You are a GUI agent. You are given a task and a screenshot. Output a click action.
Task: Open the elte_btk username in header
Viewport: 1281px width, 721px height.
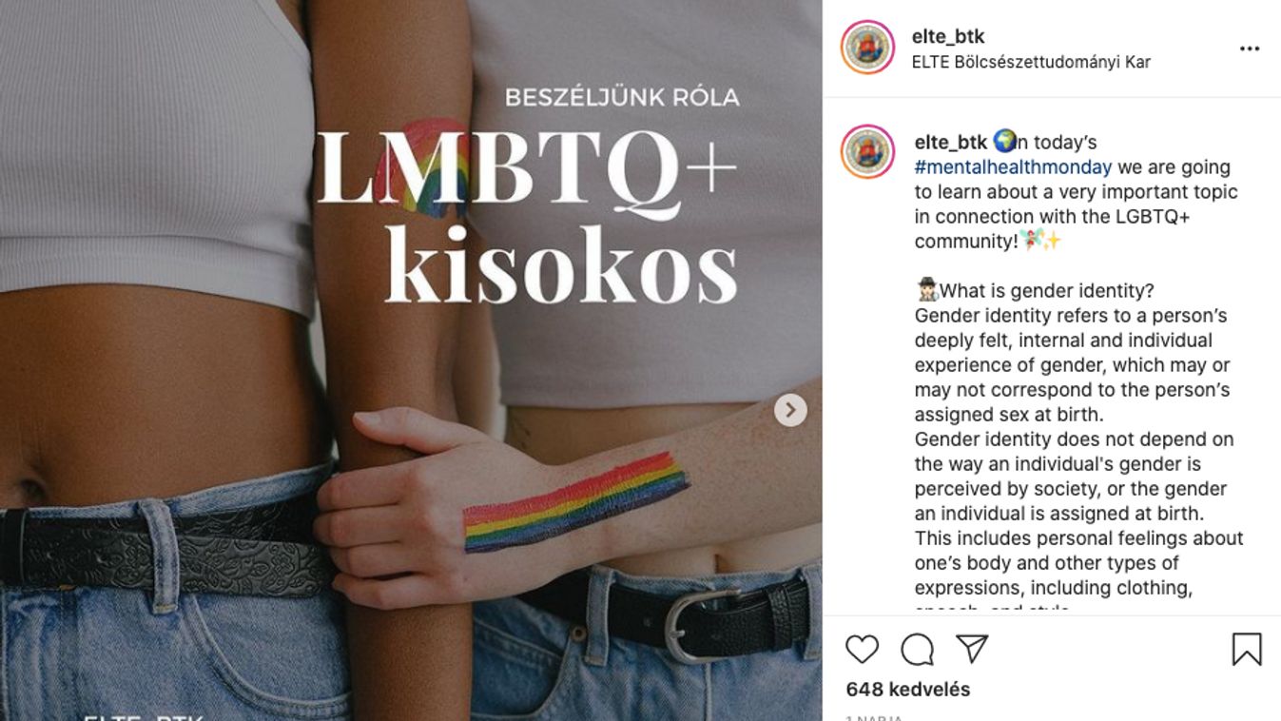948,36
